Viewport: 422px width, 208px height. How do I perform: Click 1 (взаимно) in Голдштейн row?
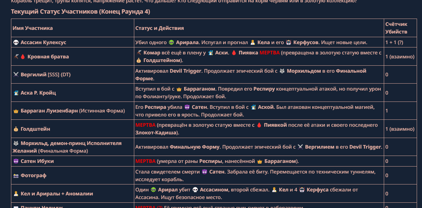tap(400, 129)
